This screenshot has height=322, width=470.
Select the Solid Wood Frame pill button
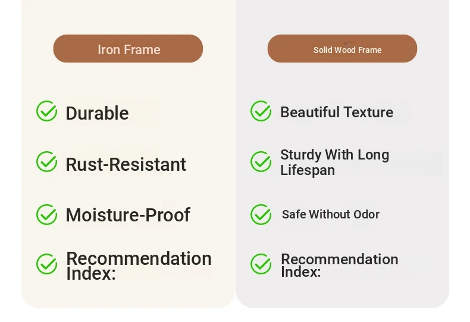point(342,49)
